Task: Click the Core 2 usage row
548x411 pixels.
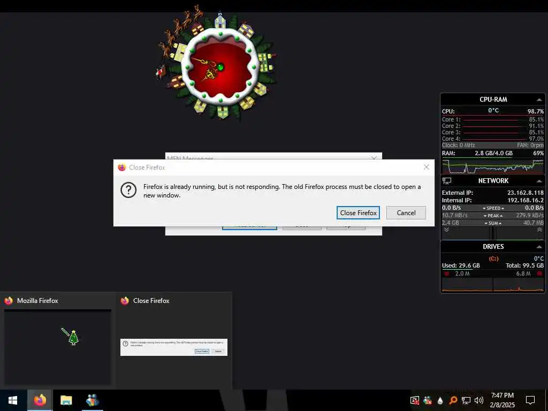Action: (x=493, y=126)
